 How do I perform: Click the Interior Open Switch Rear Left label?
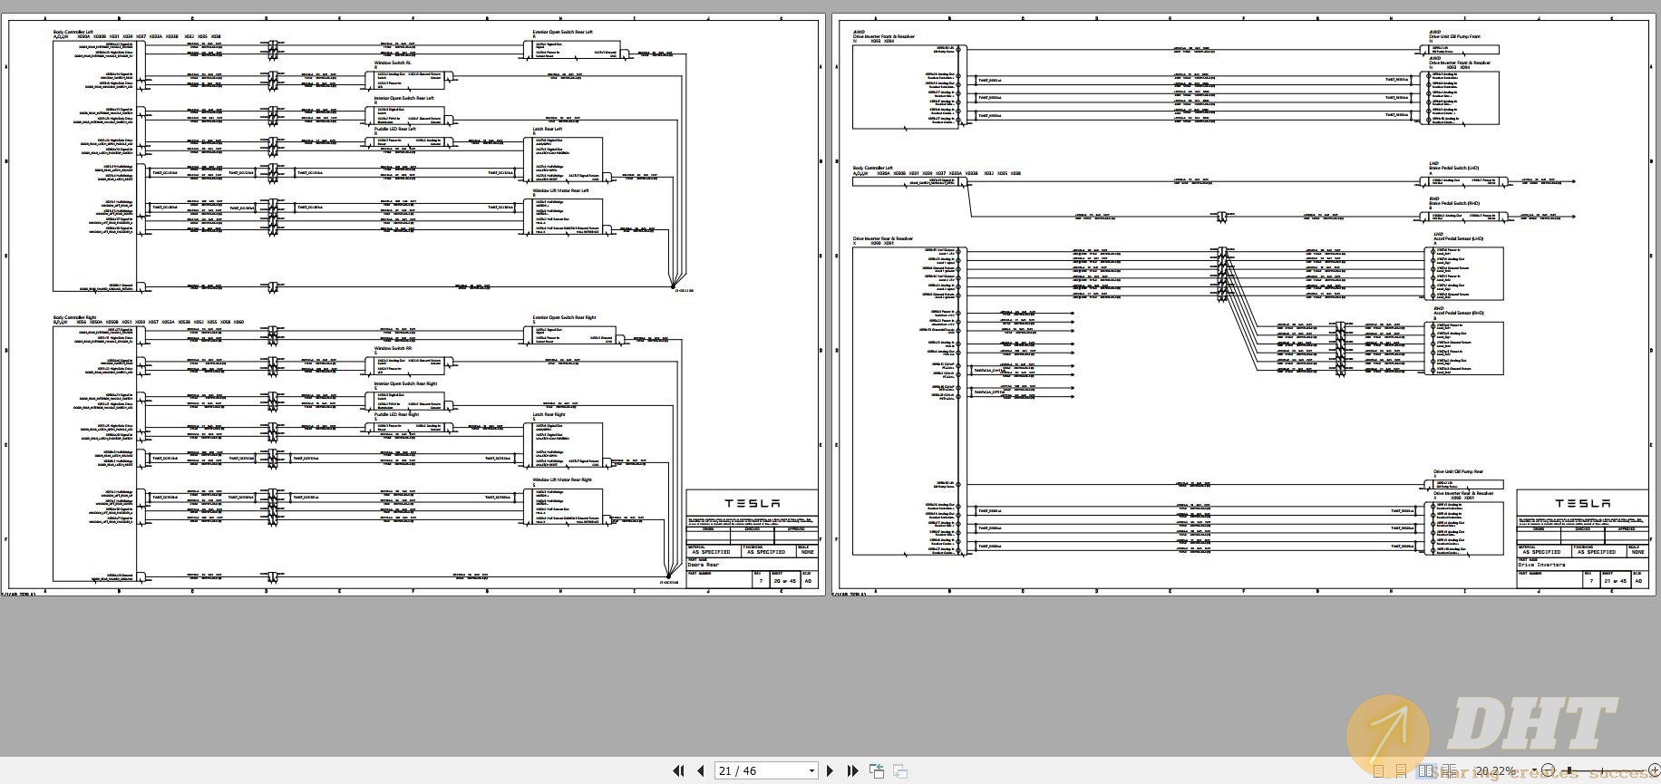coord(404,98)
